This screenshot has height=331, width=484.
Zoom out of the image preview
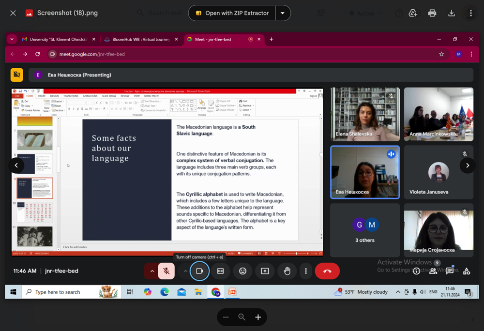(x=226, y=317)
